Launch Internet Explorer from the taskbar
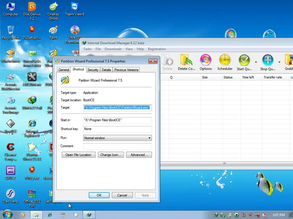Image resolution: width=293 pixels, height=219 pixels. pos(50,215)
